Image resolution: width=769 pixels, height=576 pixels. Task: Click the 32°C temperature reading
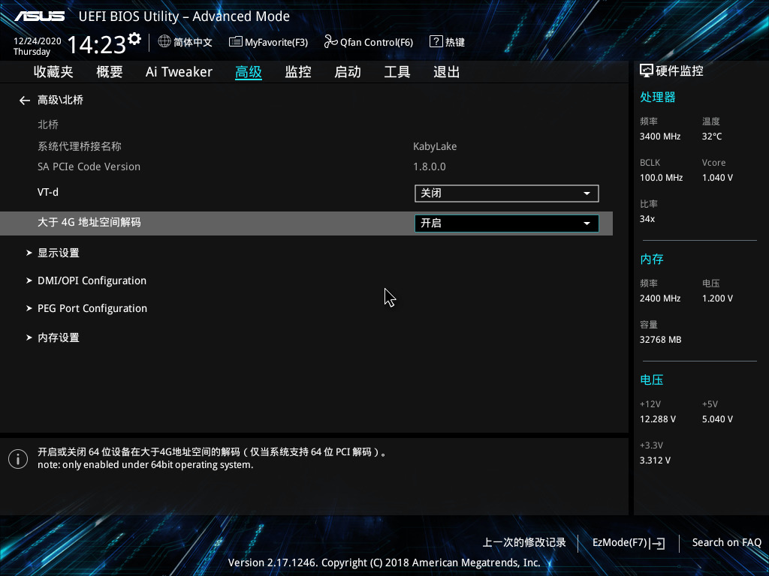click(712, 136)
